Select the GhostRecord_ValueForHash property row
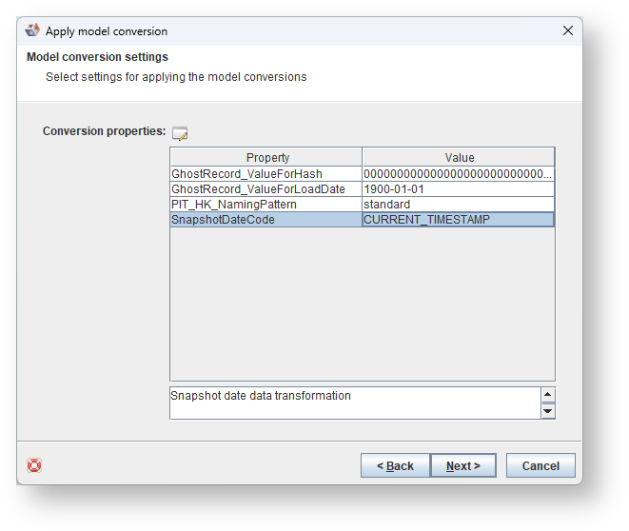629x531 pixels. coord(265,174)
